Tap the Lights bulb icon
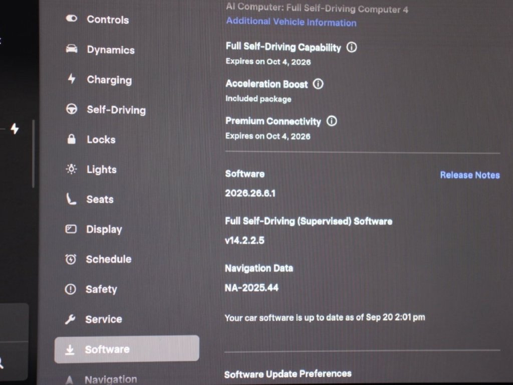The image size is (513, 385). [71, 169]
